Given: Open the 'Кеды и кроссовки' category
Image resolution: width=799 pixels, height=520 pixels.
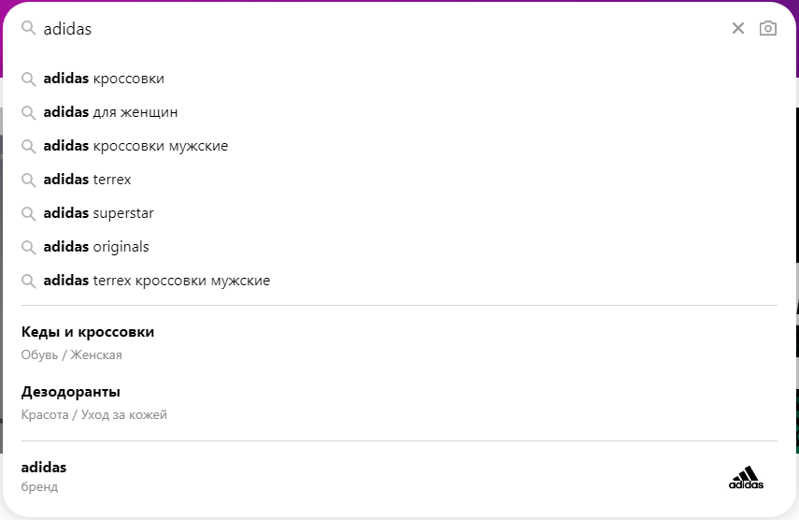Looking at the screenshot, I should tap(88, 332).
